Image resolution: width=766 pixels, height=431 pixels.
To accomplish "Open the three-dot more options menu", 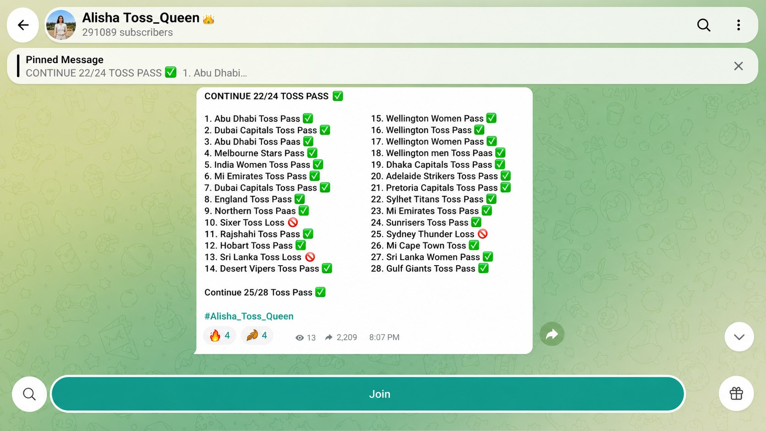I will click(739, 25).
